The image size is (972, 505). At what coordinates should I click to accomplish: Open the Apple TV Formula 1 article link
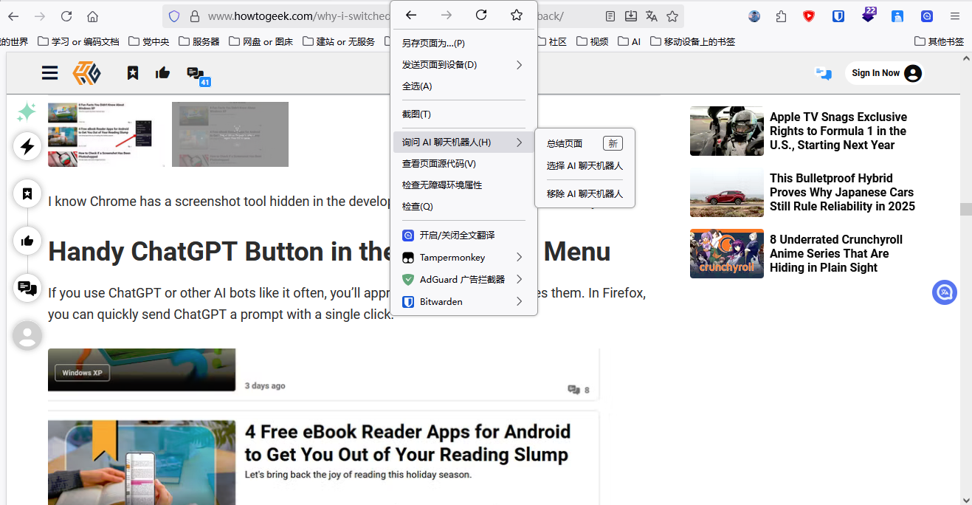pos(838,131)
